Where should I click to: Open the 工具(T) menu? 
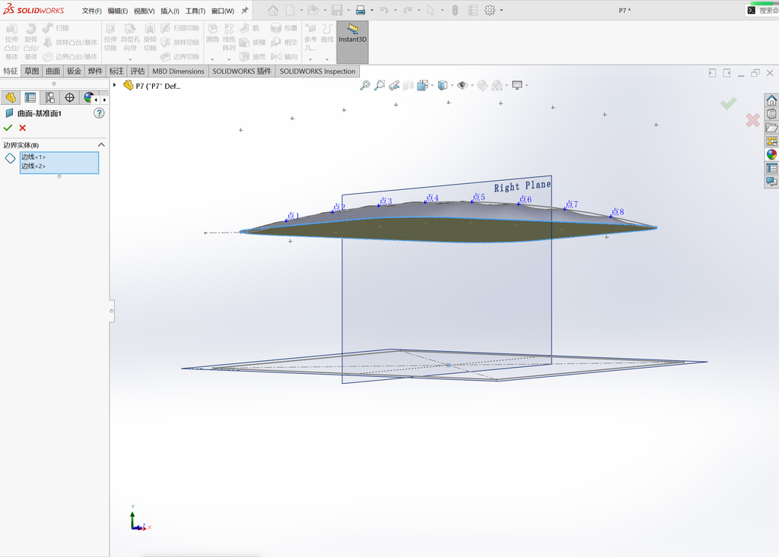coord(196,11)
